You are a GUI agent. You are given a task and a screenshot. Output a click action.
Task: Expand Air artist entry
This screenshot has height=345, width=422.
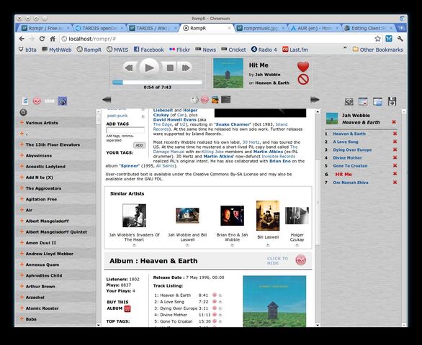(22, 210)
